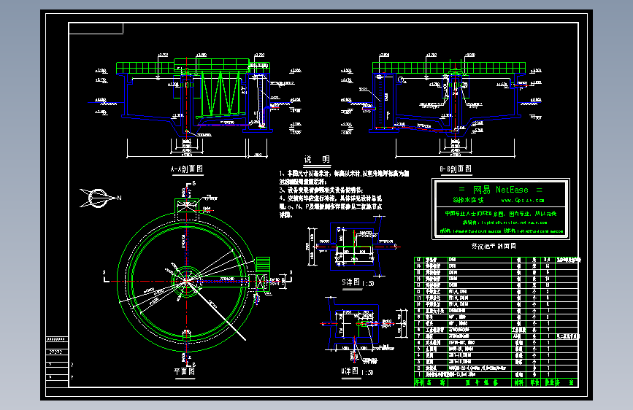This screenshot has height=410, width=633.
Task: Click note line 1 starting "本图尺寸"
Action: [x=344, y=174]
